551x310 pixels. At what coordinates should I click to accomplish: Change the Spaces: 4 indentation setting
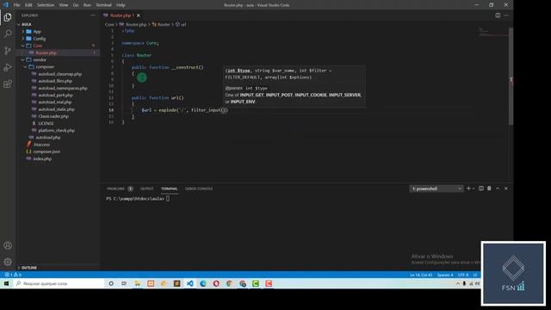tap(445, 275)
